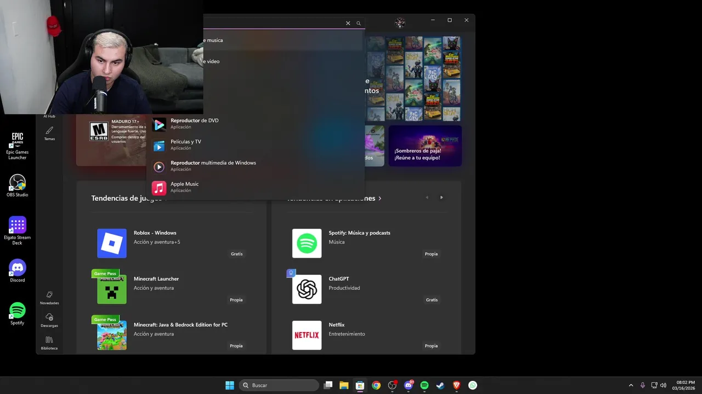Open Discord desktop shortcut
This screenshot has width=702, height=394.
coord(17,271)
